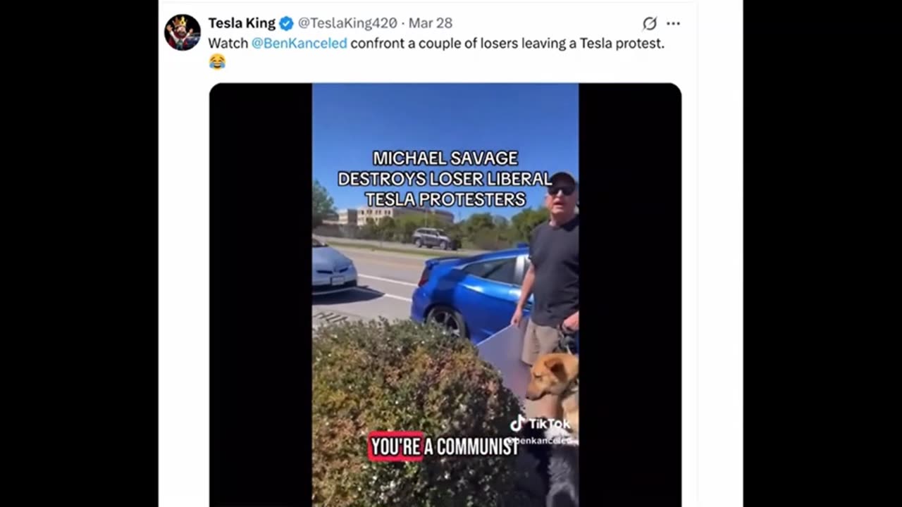The width and height of the screenshot is (902, 507).
Task: Open the Tesla King display name
Action: [x=242, y=23]
